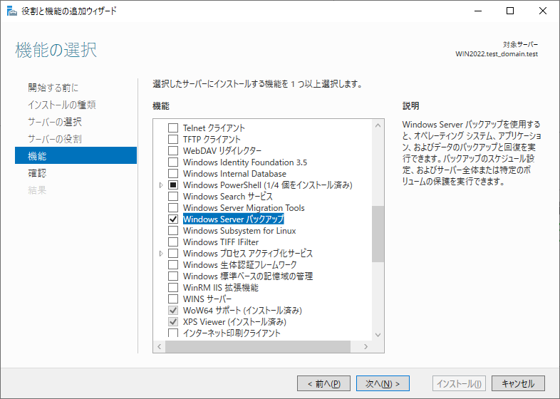Select Windows PowerShell (1/4 個をインストール済み) label

coord(267,185)
